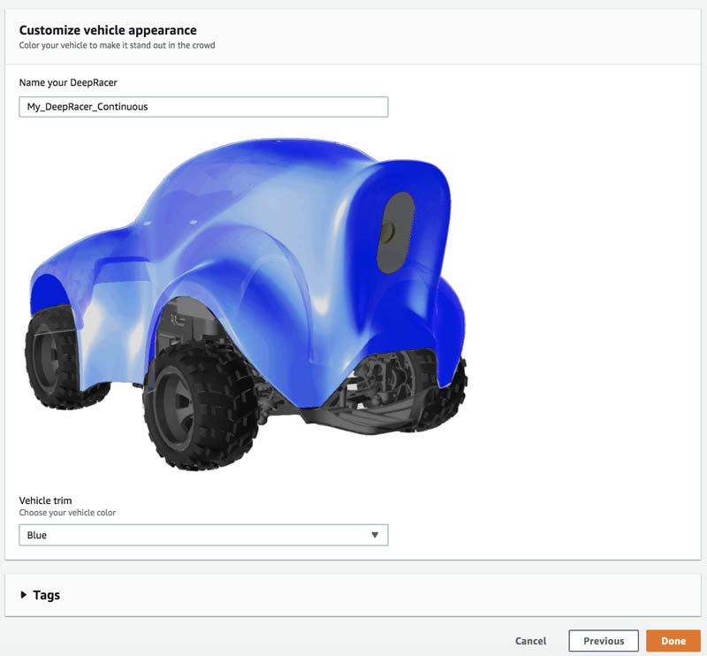
Task: Click the DeepRacer name input field
Action: pos(203,107)
